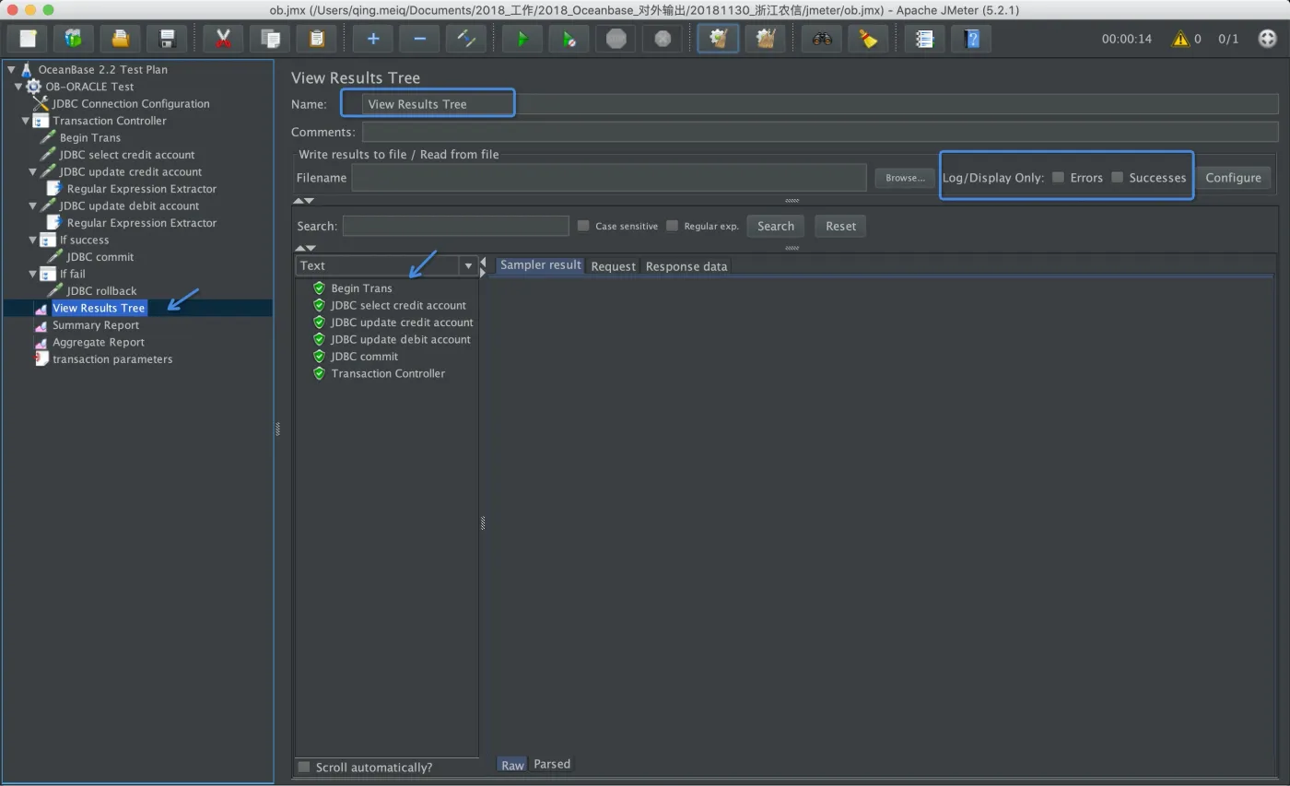Select the Raw sub-tab
This screenshot has width=1290, height=786.
(x=512, y=765)
